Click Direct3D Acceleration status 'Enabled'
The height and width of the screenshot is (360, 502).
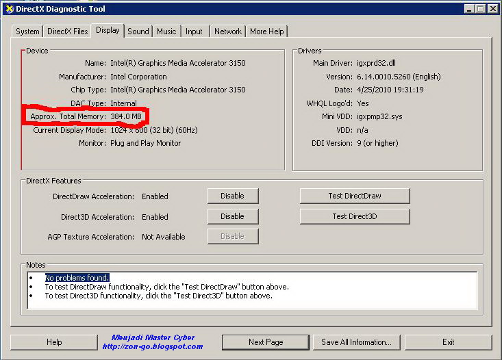(155, 217)
